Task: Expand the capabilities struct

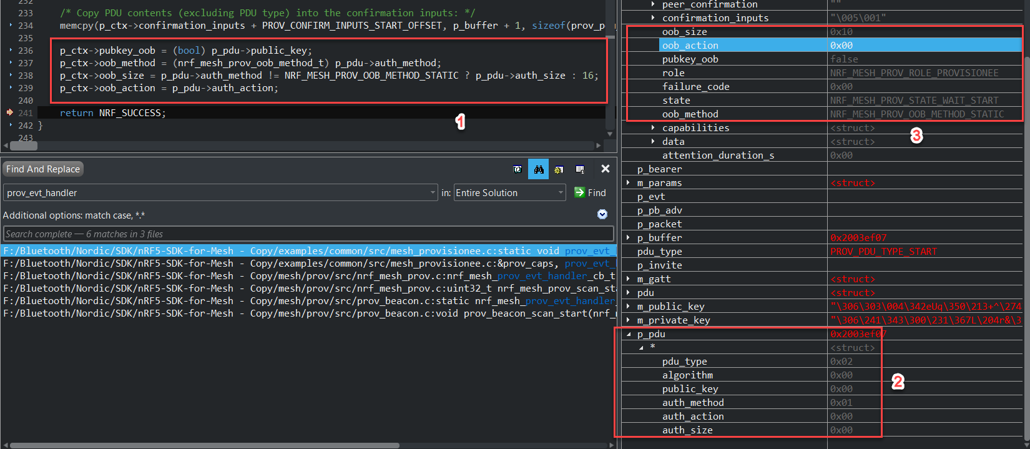Action: click(x=653, y=128)
